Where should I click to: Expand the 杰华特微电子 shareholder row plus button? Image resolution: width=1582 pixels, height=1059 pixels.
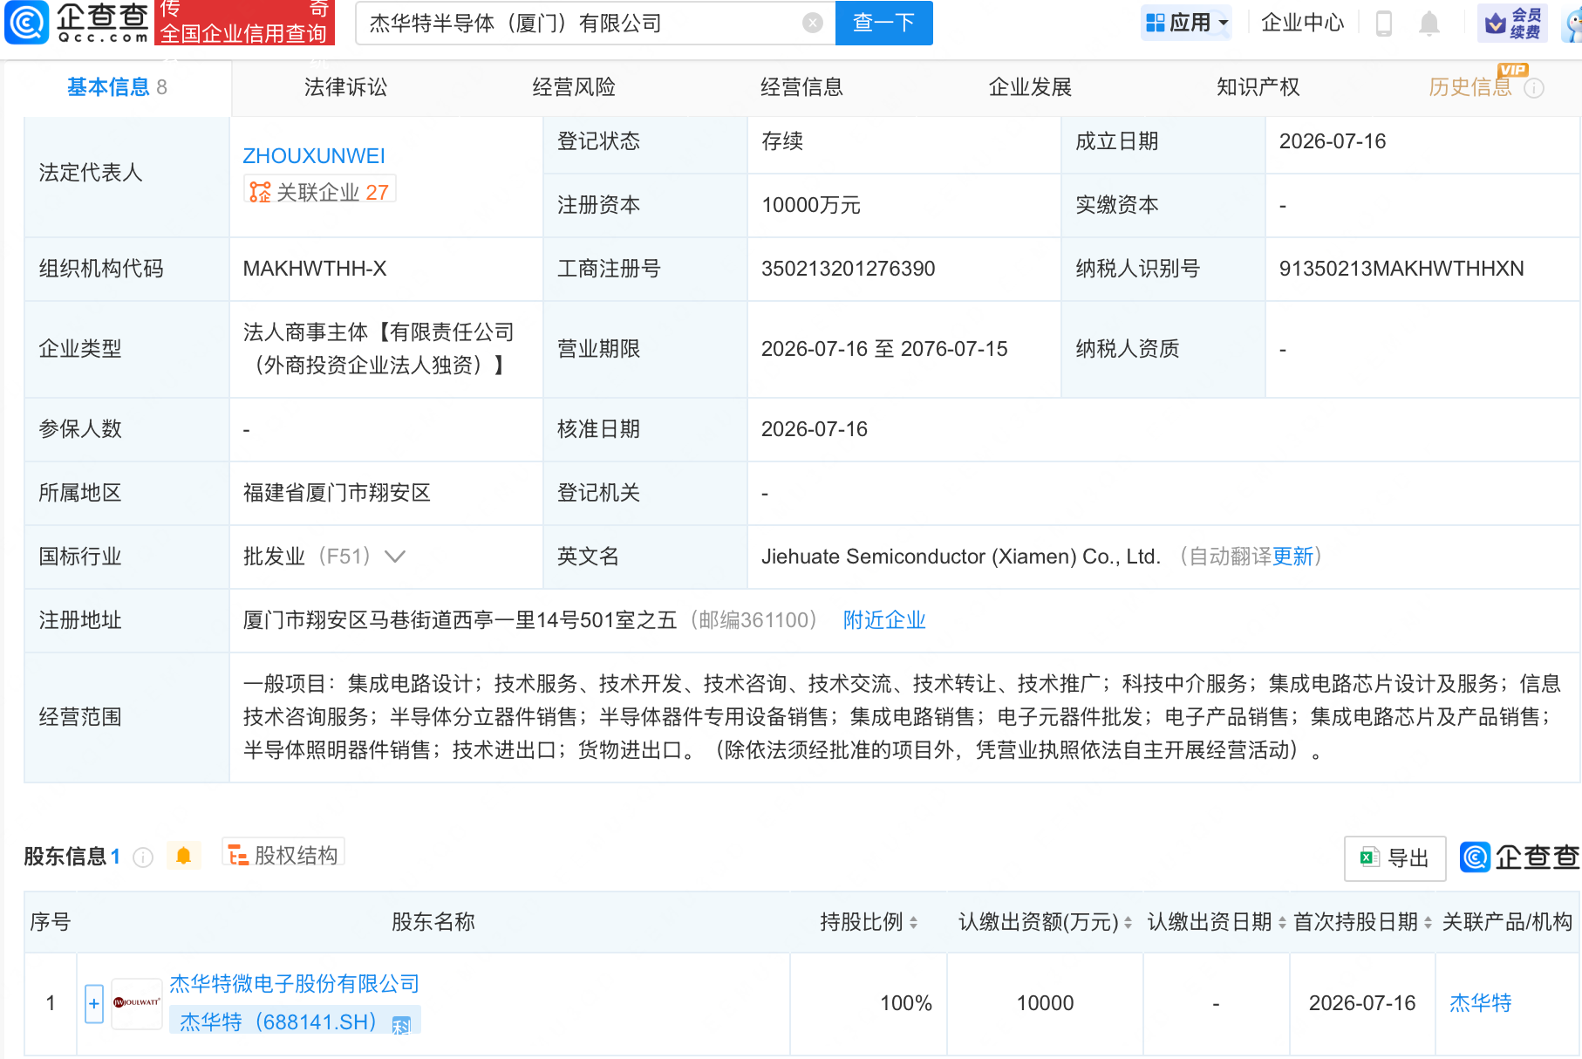click(x=94, y=1003)
